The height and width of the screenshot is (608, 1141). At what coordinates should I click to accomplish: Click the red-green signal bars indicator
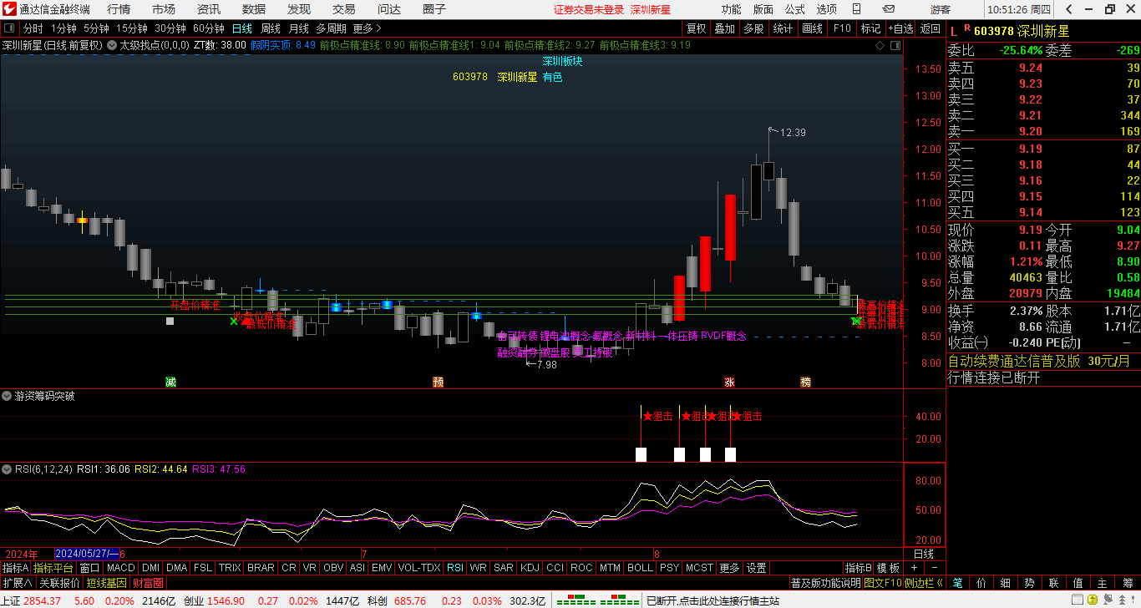pyautogui.click(x=597, y=600)
